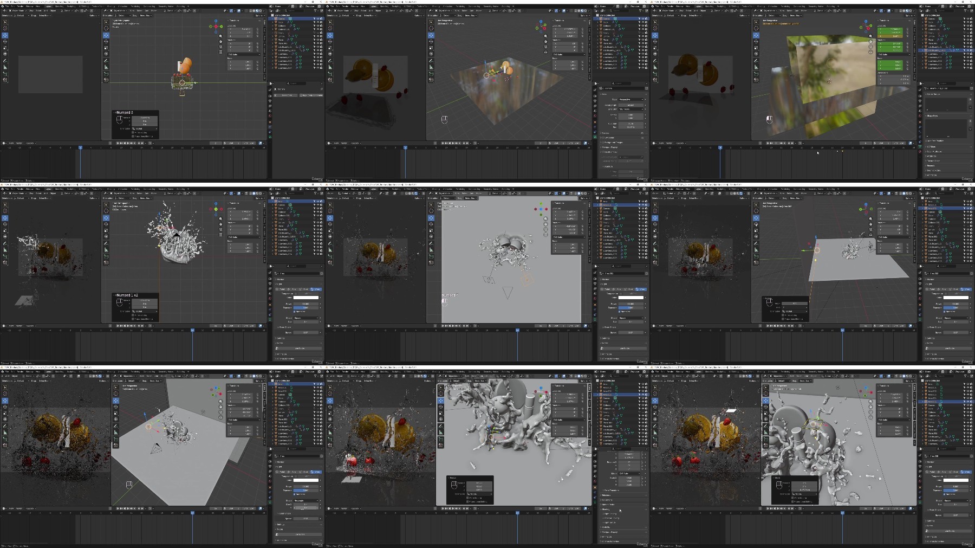This screenshot has height=548, width=975.
Task: Open File menu in Numpad 3 frame
Action: click(x=8, y=7)
